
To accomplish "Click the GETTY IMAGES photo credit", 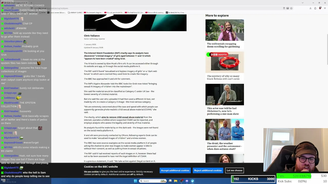I will tap(90, 30).
